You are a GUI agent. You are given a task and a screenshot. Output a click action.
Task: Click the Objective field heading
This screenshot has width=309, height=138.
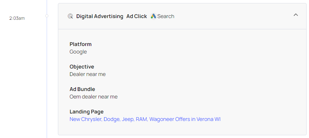pos(82,67)
